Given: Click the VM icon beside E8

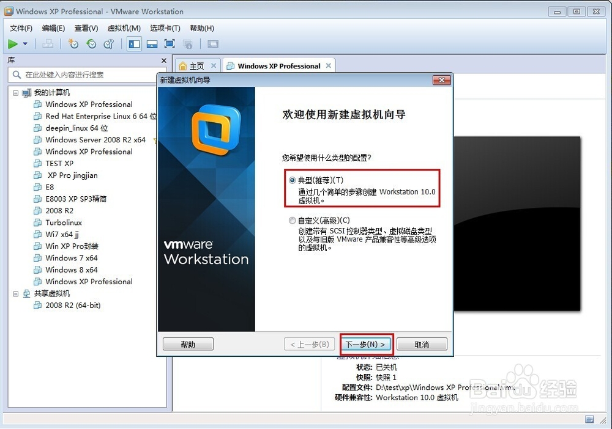Looking at the screenshot, I should 37,187.
